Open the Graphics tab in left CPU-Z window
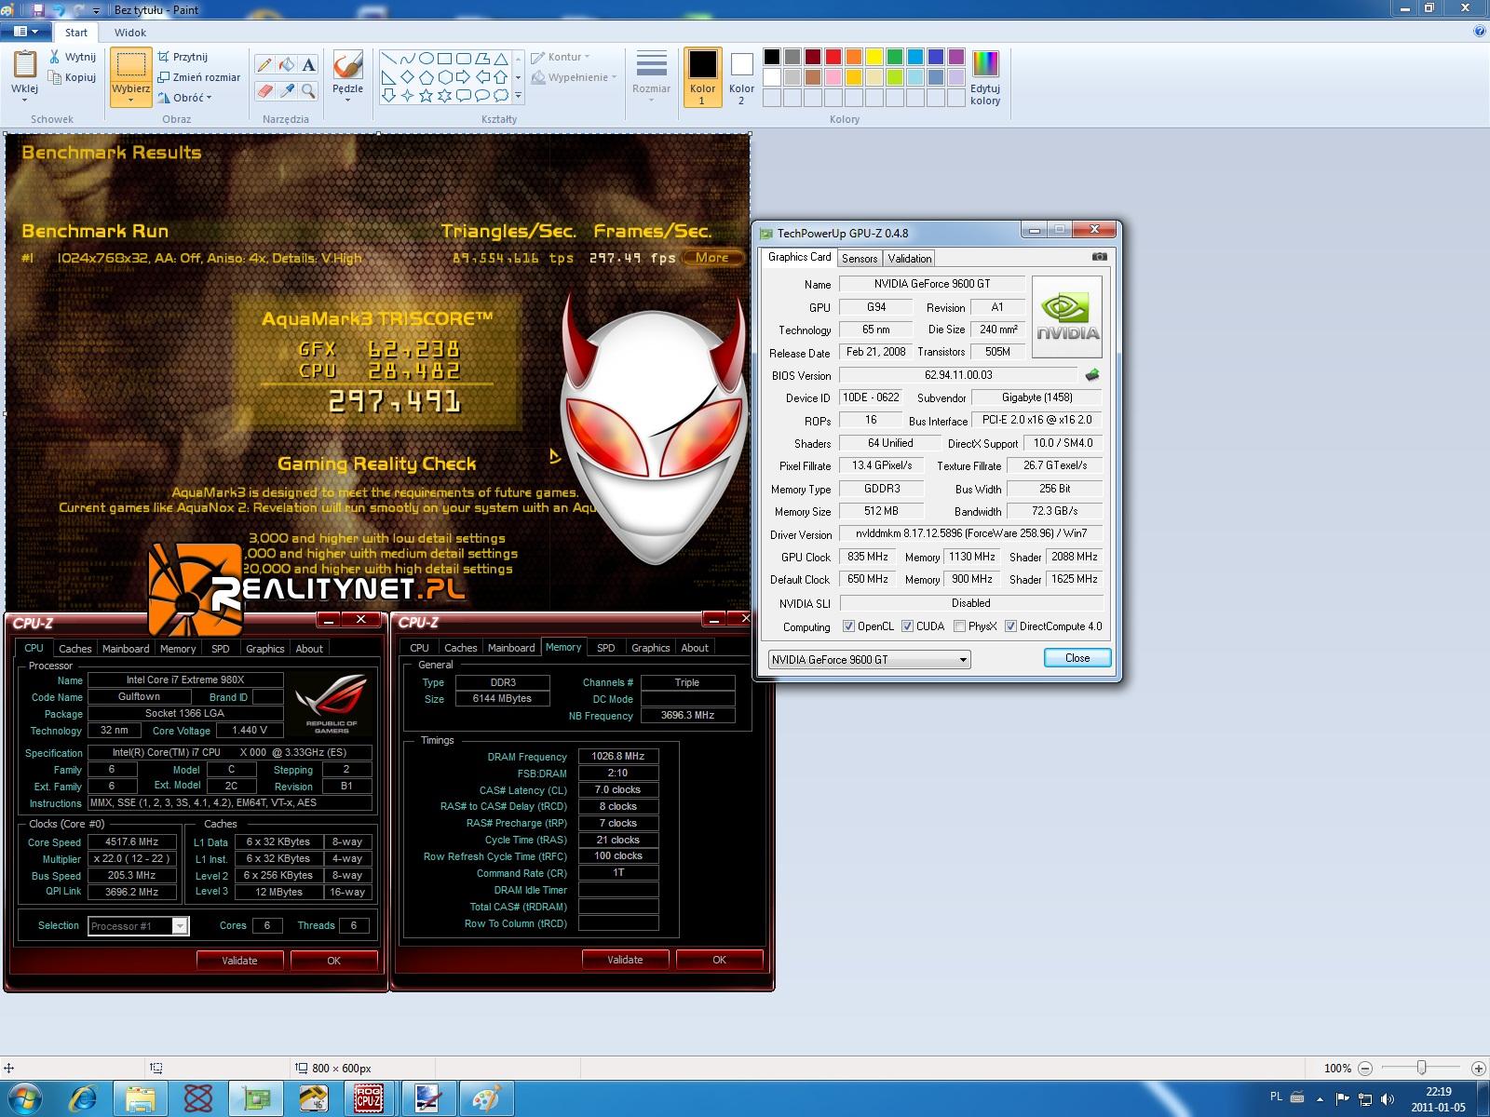This screenshot has height=1117, width=1490. tap(264, 649)
